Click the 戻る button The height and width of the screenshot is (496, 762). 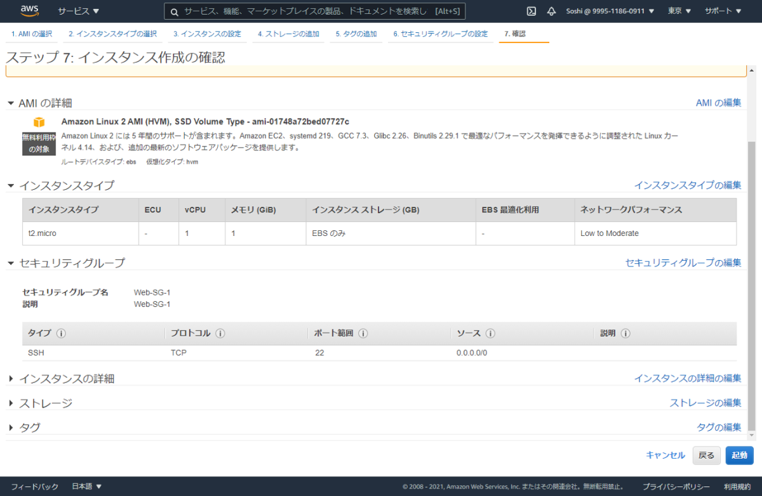pyautogui.click(x=707, y=455)
